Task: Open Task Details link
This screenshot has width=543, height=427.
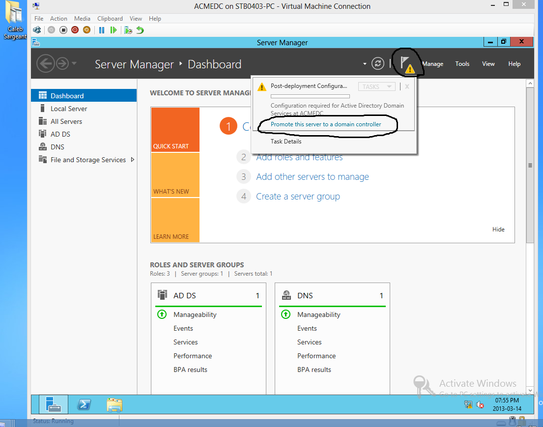Action: coord(286,142)
